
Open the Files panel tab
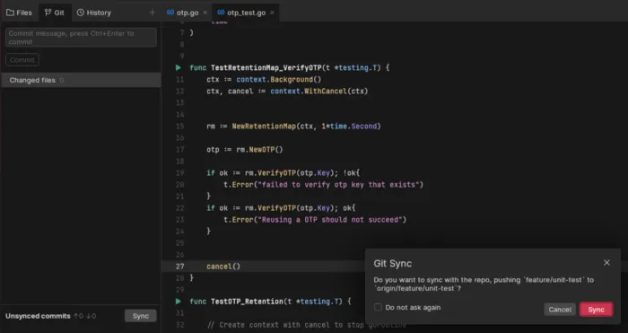click(x=19, y=13)
